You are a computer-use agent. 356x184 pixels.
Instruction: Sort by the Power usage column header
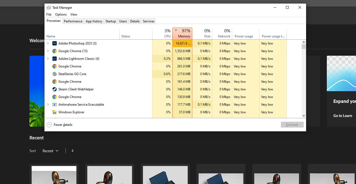pos(246,34)
